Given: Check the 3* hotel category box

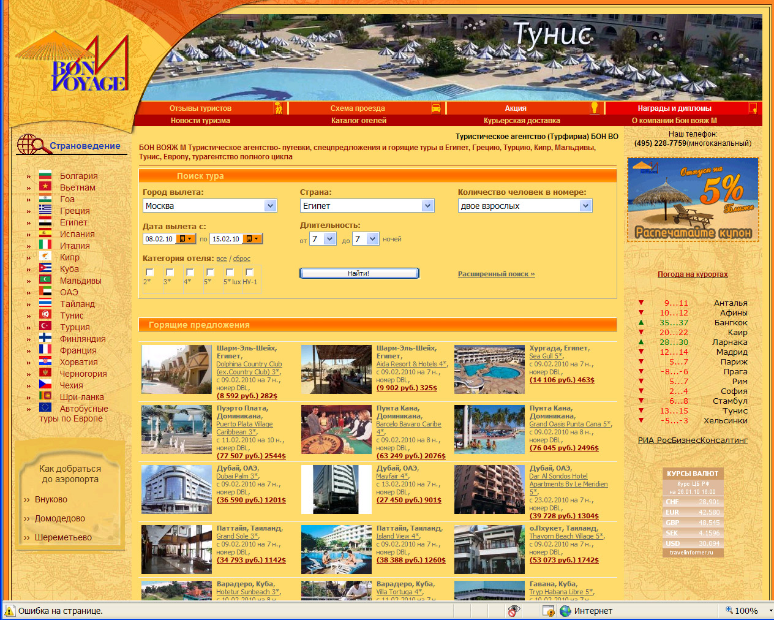Looking at the screenshot, I should coord(170,272).
